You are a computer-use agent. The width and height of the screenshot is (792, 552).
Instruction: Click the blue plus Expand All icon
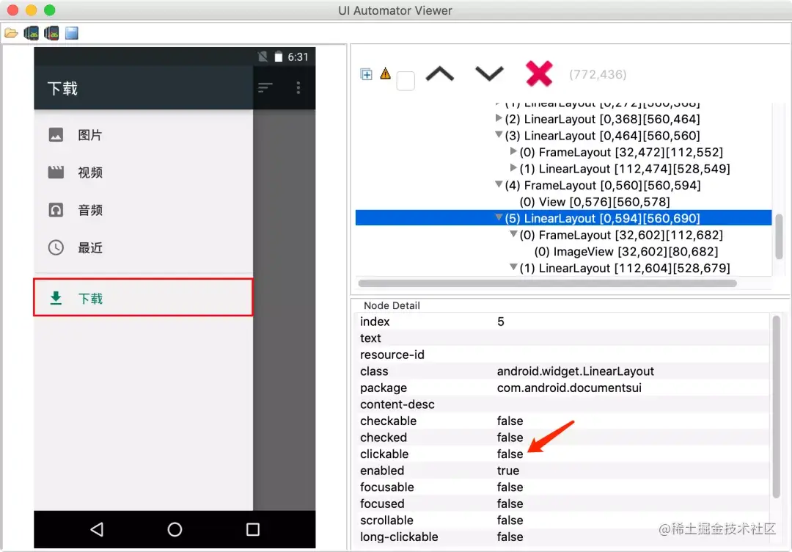pos(366,74)
